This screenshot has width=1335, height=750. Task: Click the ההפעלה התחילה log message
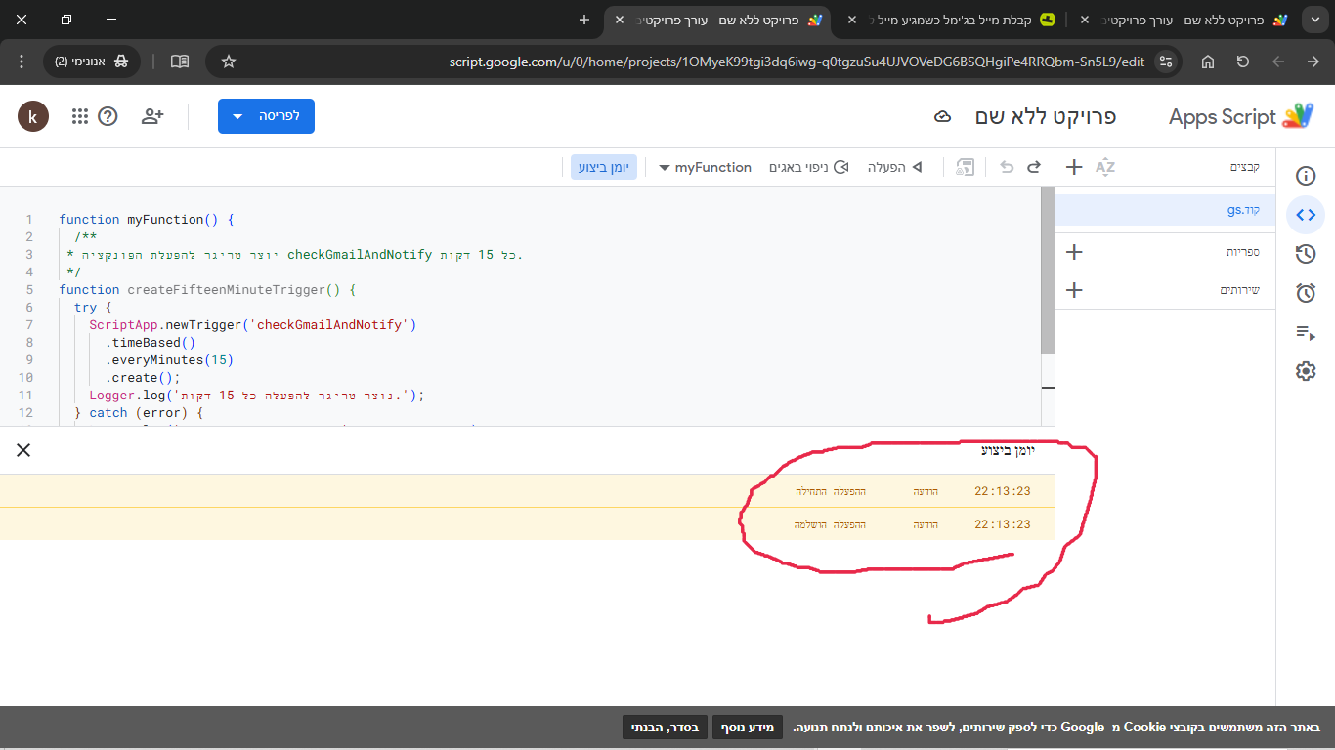coord(830,491)
